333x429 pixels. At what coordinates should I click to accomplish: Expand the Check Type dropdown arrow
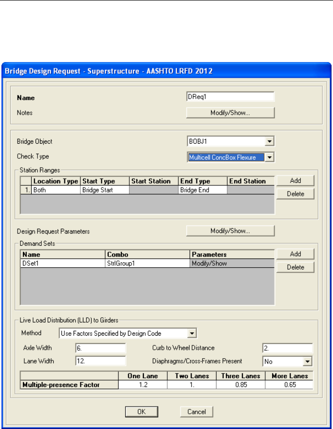coord(270,157)
